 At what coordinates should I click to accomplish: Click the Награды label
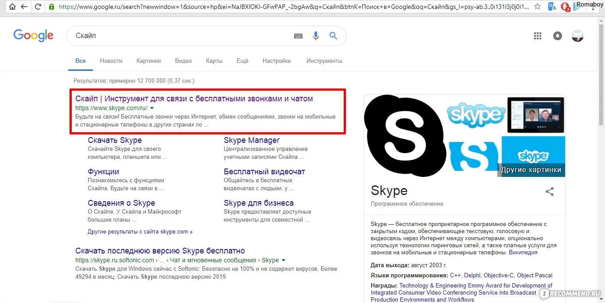tap(384, 286)
